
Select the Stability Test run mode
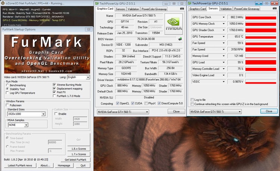coord(7,89)
